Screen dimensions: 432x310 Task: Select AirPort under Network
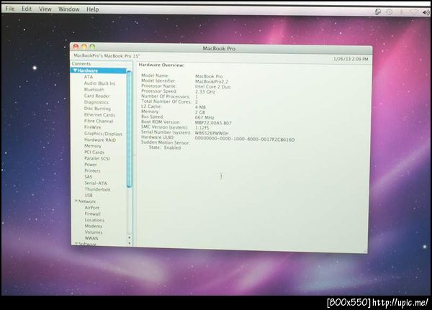tap(91, 208)
